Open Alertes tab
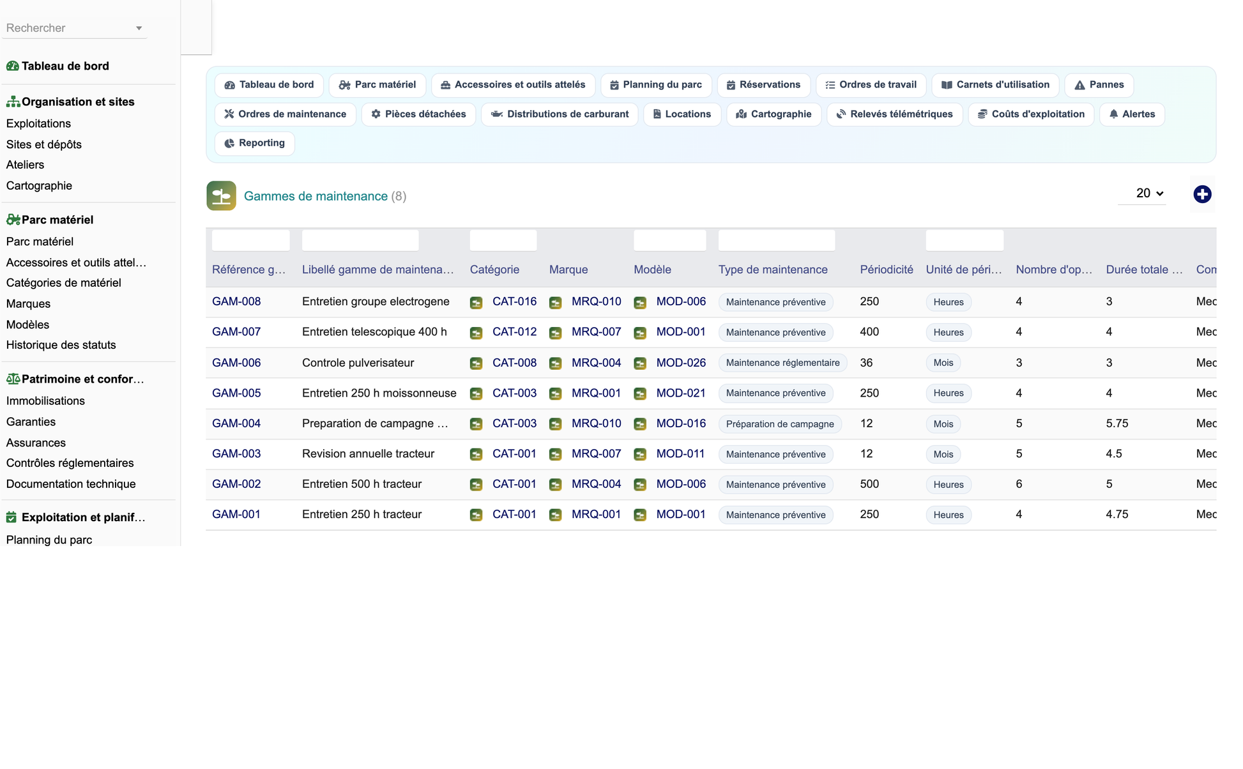The height and width of the screenshot is (769, 1243). click(x=1132, y=114)
